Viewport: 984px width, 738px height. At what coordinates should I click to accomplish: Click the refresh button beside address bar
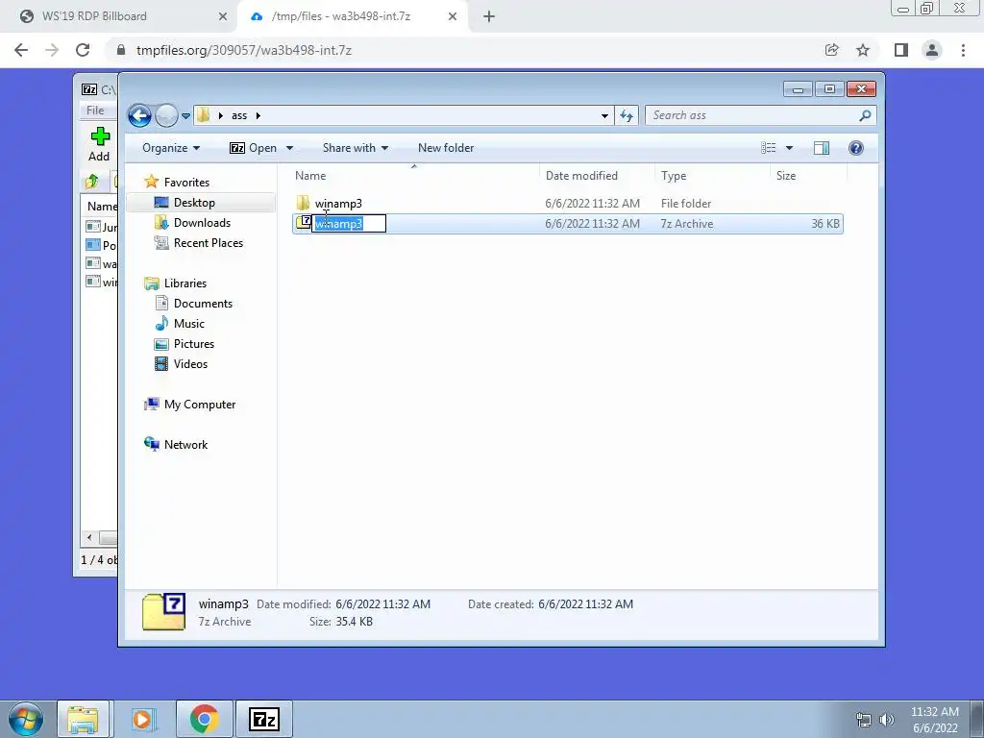coord(627,115)
